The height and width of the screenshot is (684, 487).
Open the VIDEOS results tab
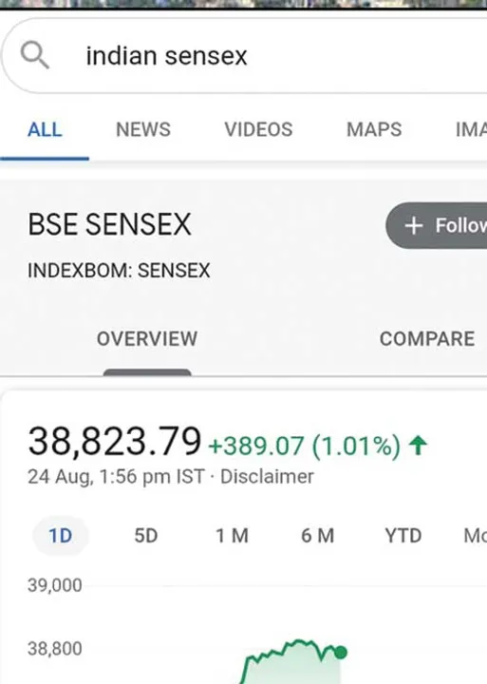tap(258, 130)
